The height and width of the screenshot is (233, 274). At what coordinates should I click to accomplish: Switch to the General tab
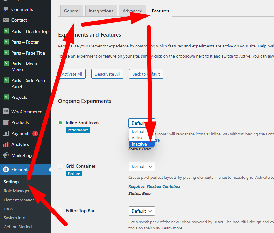[72, 11]
